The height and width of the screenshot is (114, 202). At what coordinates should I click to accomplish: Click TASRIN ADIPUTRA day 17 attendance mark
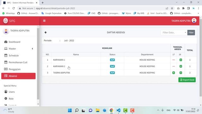coord(174,73)
